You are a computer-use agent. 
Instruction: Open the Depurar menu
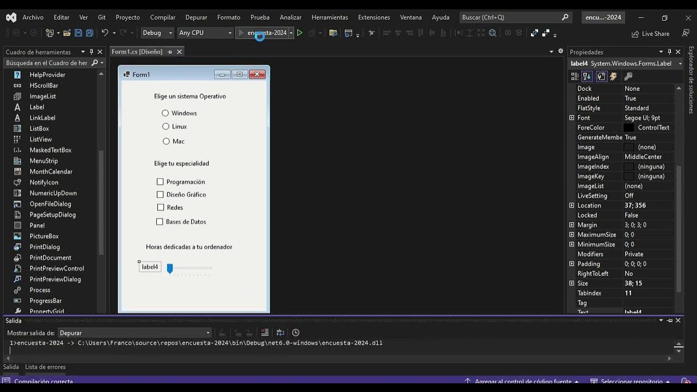[196, 17]
